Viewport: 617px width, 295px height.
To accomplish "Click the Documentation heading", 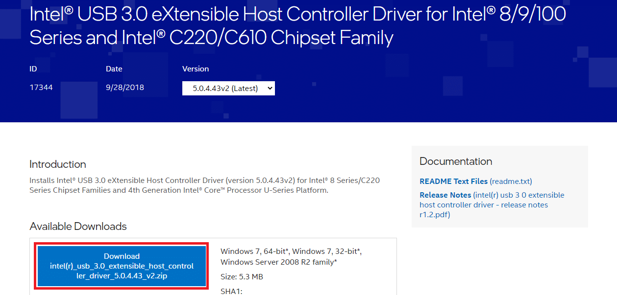I will [x=456, y=161].
